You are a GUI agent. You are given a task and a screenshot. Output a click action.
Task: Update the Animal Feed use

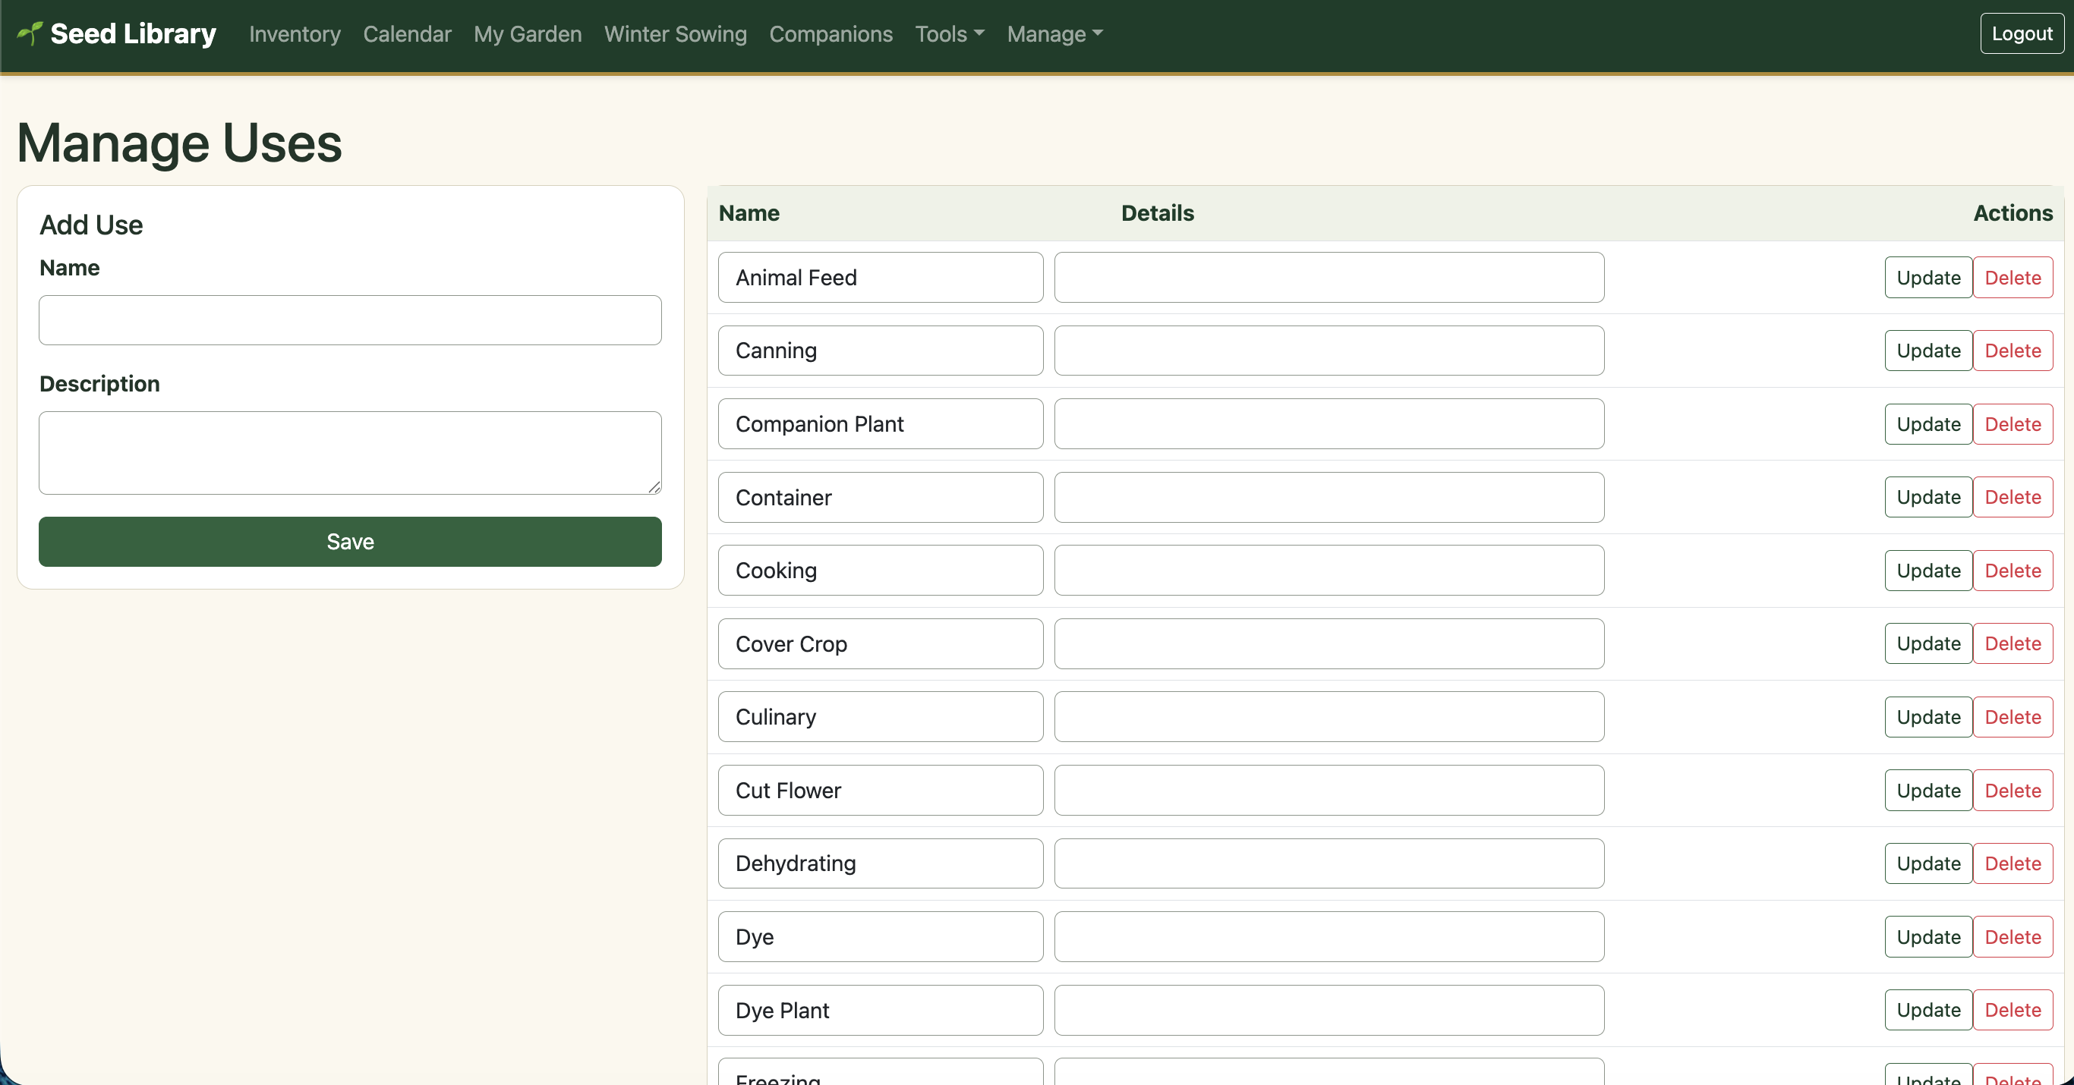coord(1928,278)
